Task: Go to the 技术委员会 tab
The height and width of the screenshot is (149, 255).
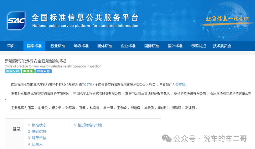Action: tap(222, 46)
